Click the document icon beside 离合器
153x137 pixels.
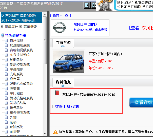[6, 79]
